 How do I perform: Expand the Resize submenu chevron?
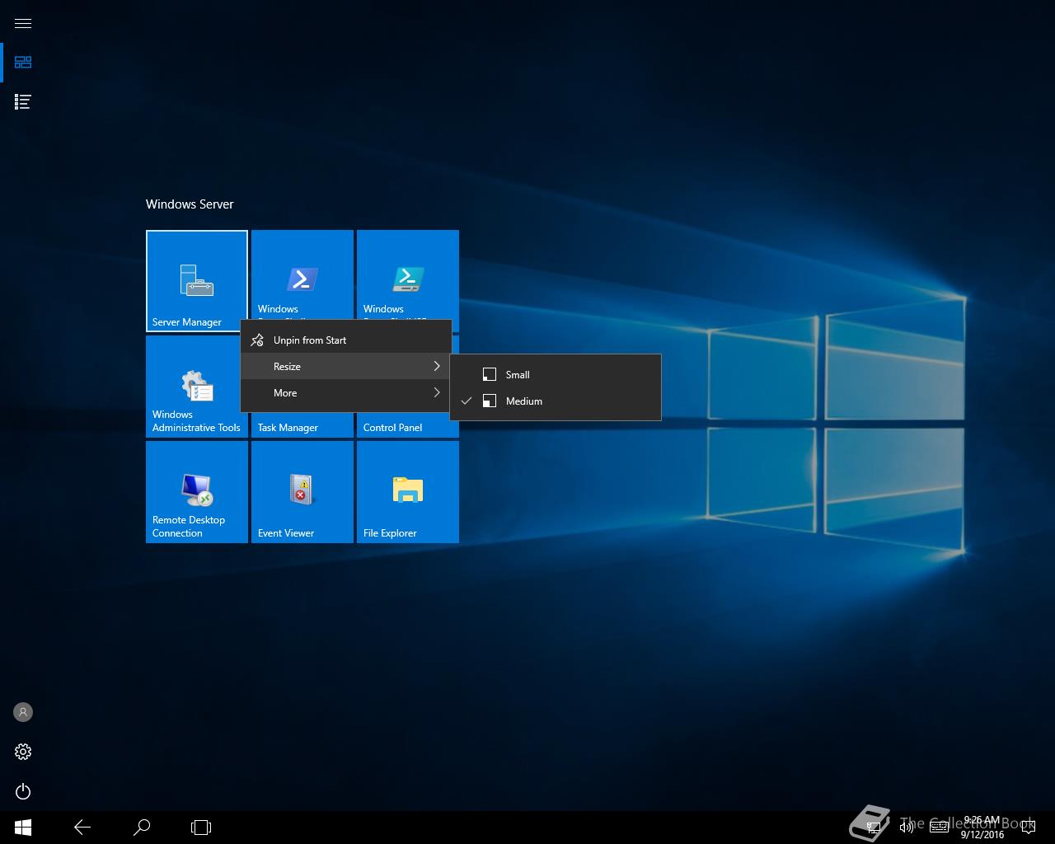pos(437,366)
